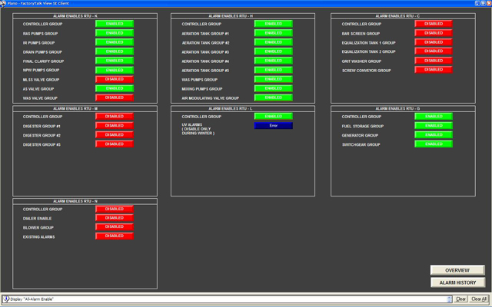Enable Bar Screen Group alarms
This screenshot has height=307, width=492.
click(434, 33)
